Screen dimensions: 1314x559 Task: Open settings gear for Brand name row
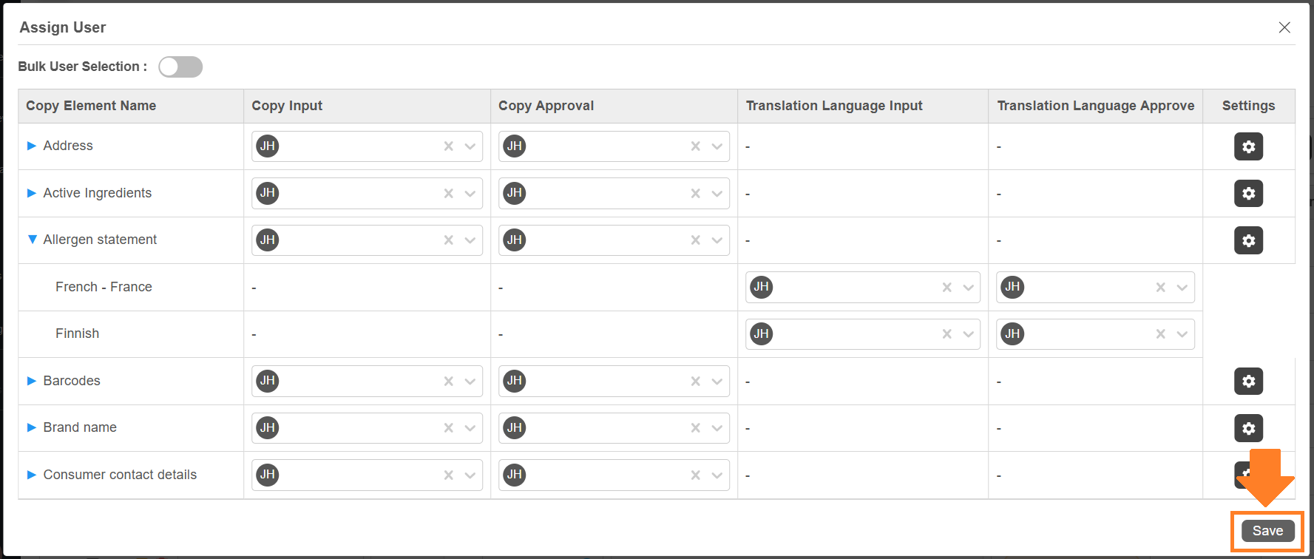[1248, 428]
